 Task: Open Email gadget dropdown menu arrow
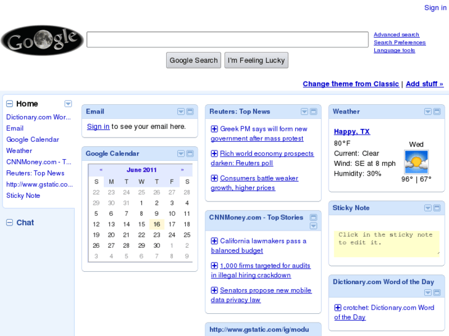(181, 112)
